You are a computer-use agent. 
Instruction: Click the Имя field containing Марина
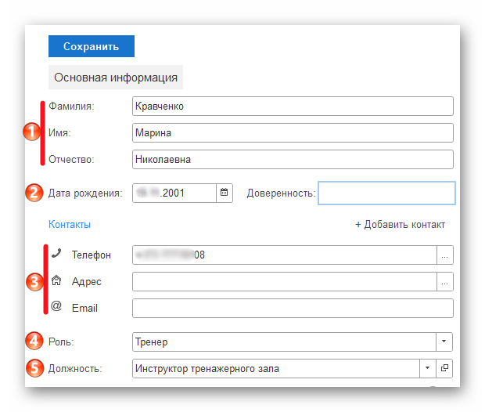[293, 133]
